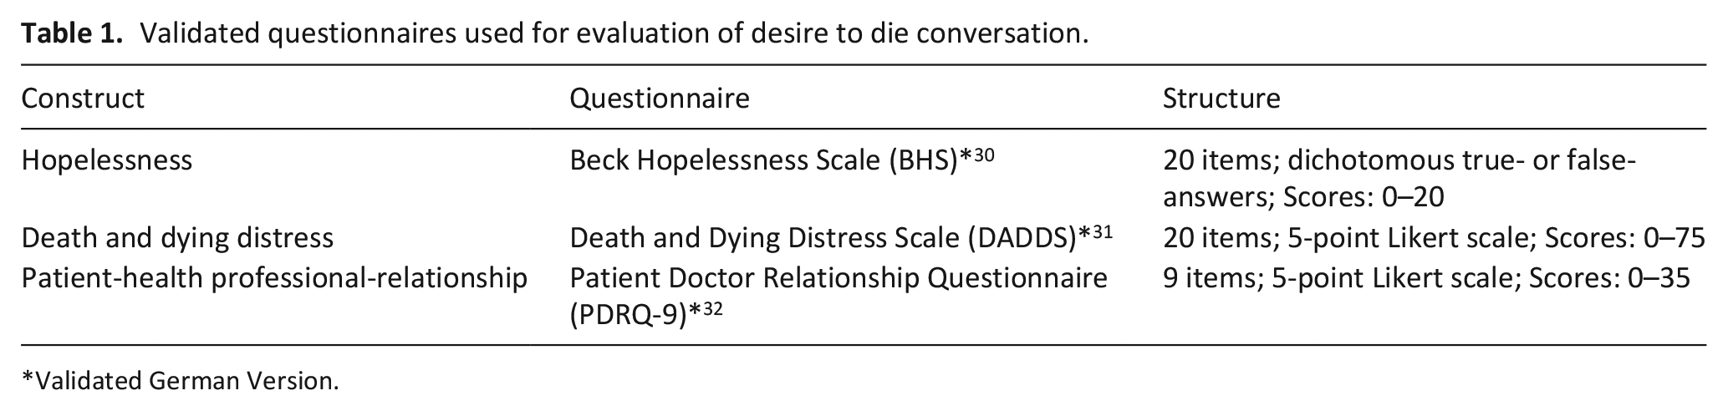Click the Table 1 caption label
The height and width of the screenshot is (411, 1728).
(x=72, y=33)
